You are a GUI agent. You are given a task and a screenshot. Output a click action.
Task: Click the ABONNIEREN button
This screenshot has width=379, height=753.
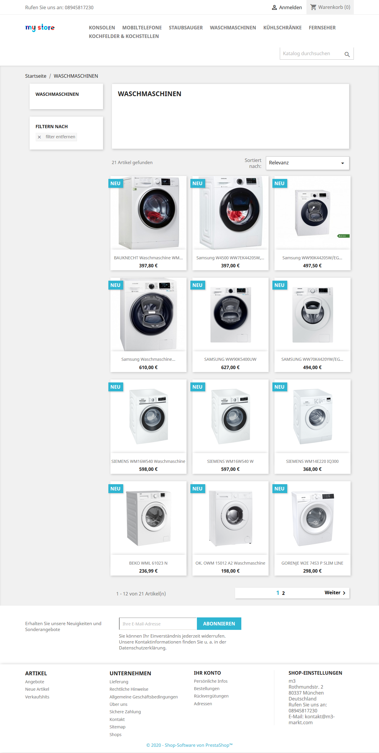[219, 624]
